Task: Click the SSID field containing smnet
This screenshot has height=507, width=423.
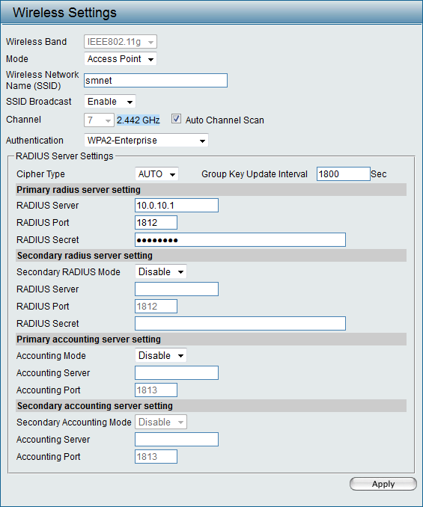Action: point(156,81)
